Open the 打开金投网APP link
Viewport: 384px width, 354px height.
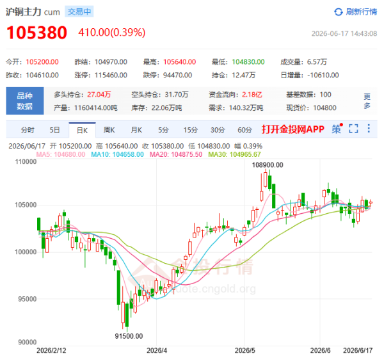click(293, 129)
